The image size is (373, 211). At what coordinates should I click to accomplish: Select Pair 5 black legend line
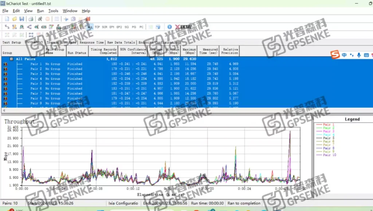pos(325,138)
